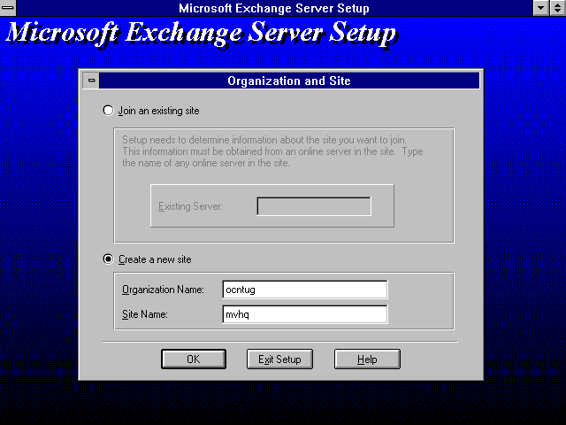The image size is (566, 425).
Task: Click the 'Existing Server:' label
Action: click(x=190, y=206)
